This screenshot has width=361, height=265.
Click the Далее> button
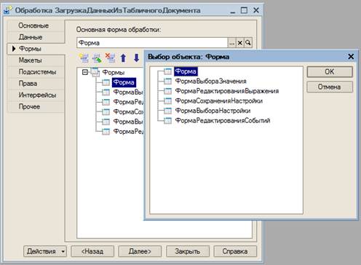[140, 251]
